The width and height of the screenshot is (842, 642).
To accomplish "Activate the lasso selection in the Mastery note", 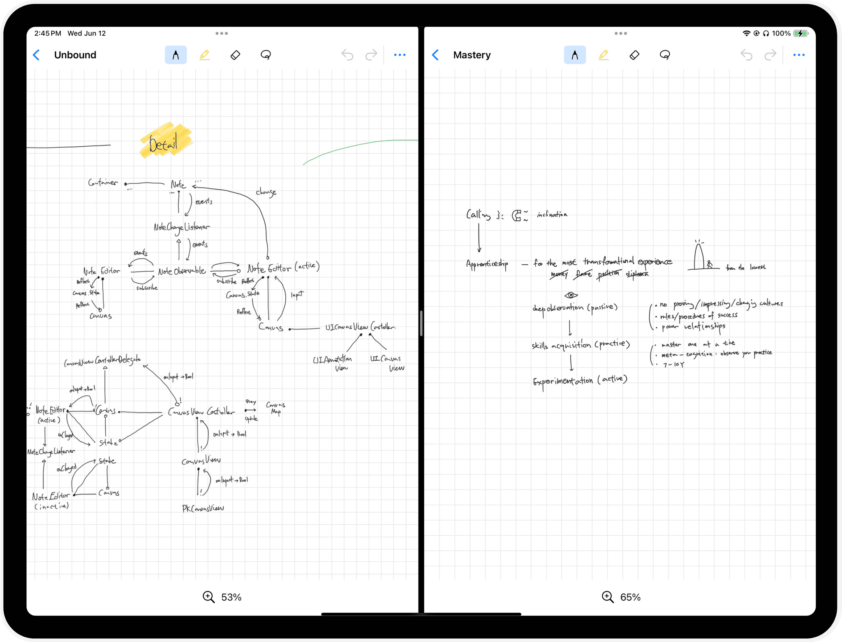I will pos(665,55).
